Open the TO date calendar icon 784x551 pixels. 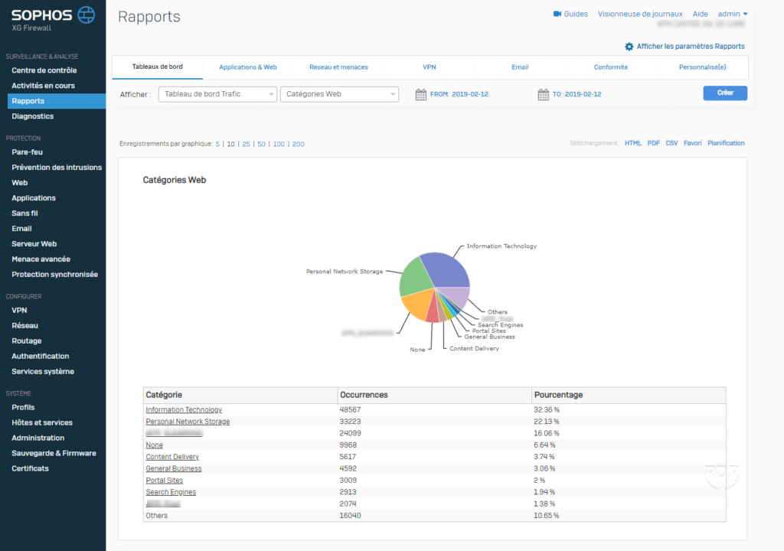point(543,94)
